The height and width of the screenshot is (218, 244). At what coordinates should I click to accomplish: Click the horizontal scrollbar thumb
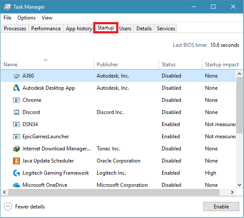tap(114, 192)
